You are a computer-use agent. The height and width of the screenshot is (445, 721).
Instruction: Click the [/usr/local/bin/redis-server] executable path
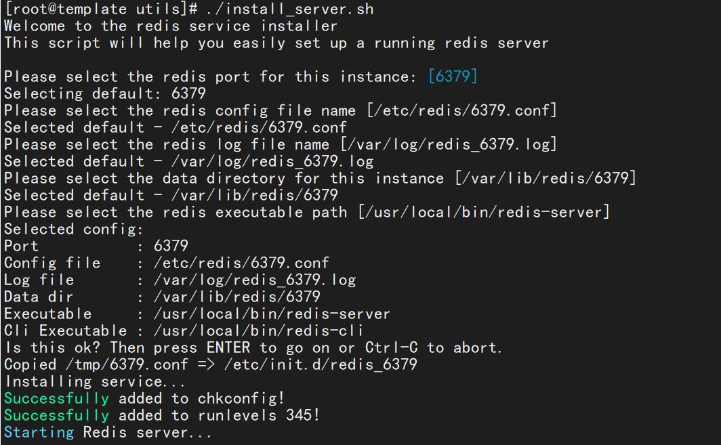click(x=484, y=212)
